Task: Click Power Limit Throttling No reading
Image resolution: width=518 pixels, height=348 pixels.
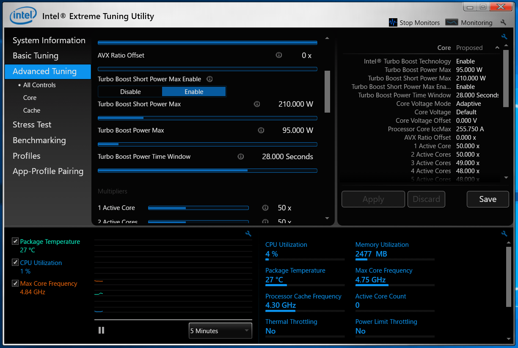Action: pos(361,331)
